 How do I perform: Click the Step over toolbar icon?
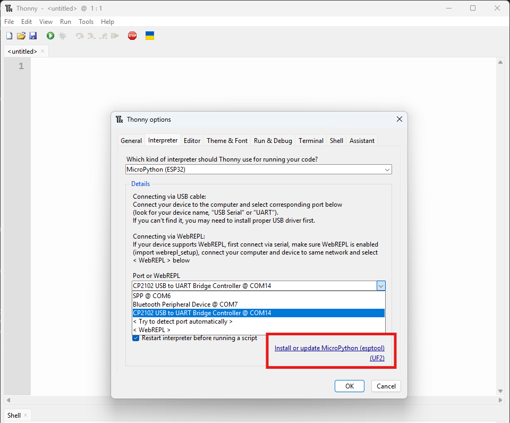(80, 36)
